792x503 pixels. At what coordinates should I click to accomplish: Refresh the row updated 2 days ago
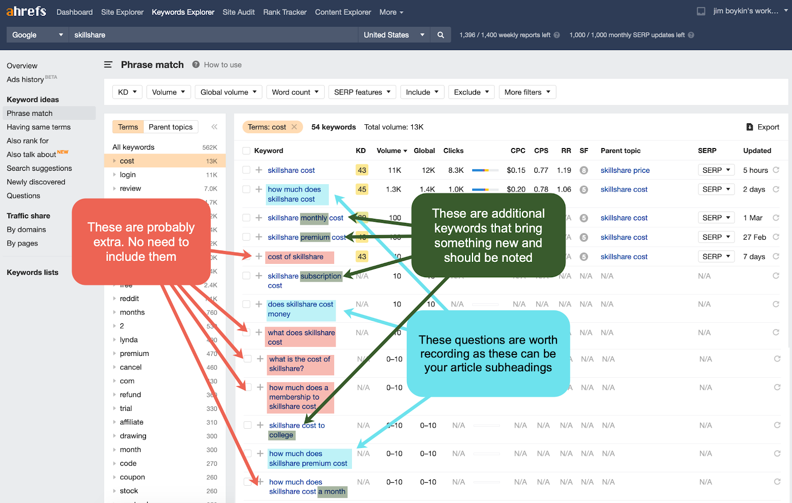(x=776, y=189)
